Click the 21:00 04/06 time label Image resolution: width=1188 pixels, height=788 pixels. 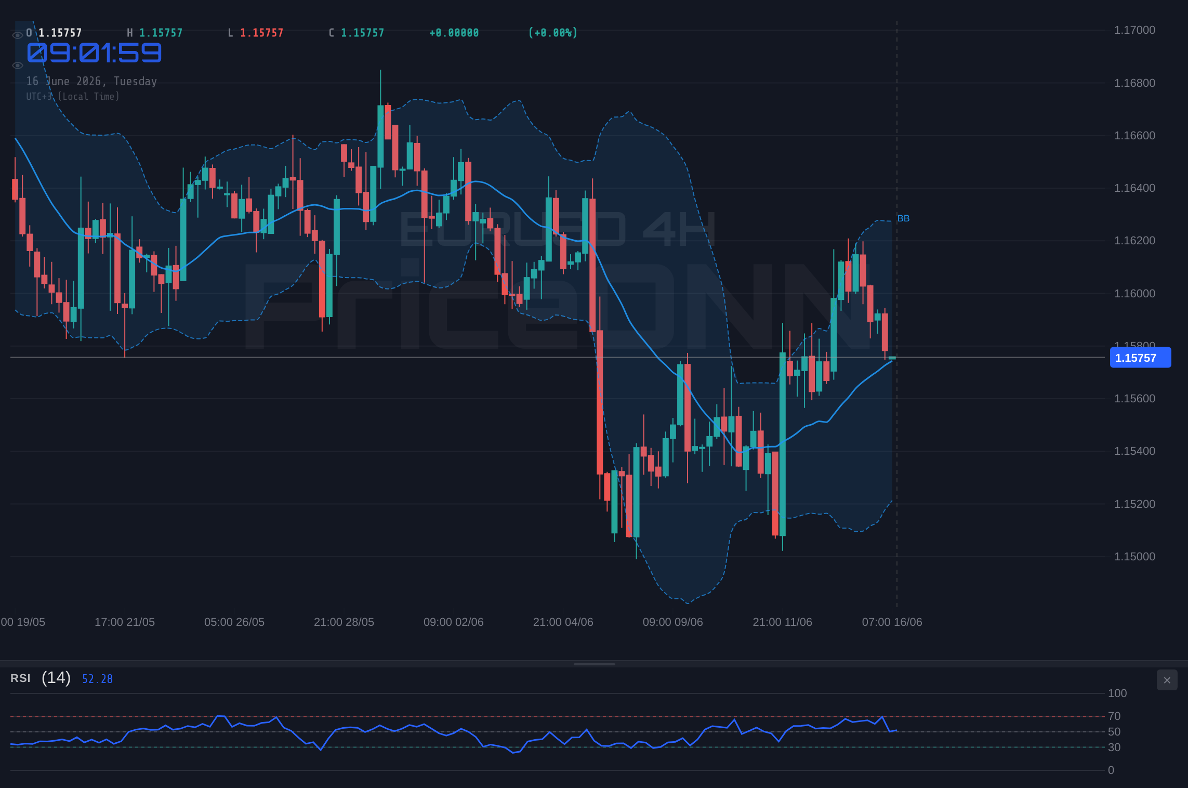(x=563, y=622)
